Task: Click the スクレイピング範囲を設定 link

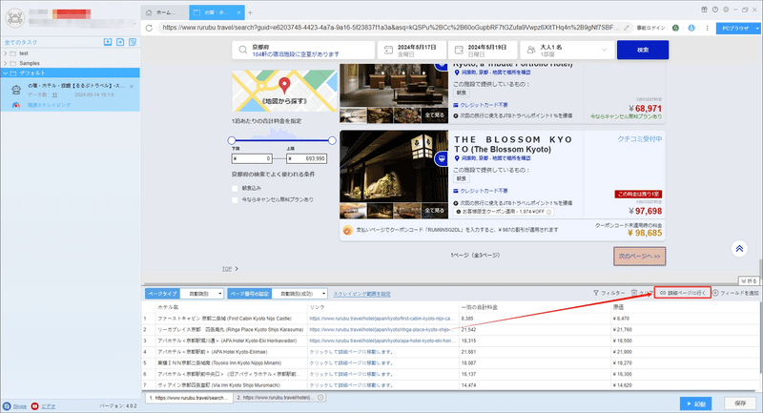Action: (361, 294)
